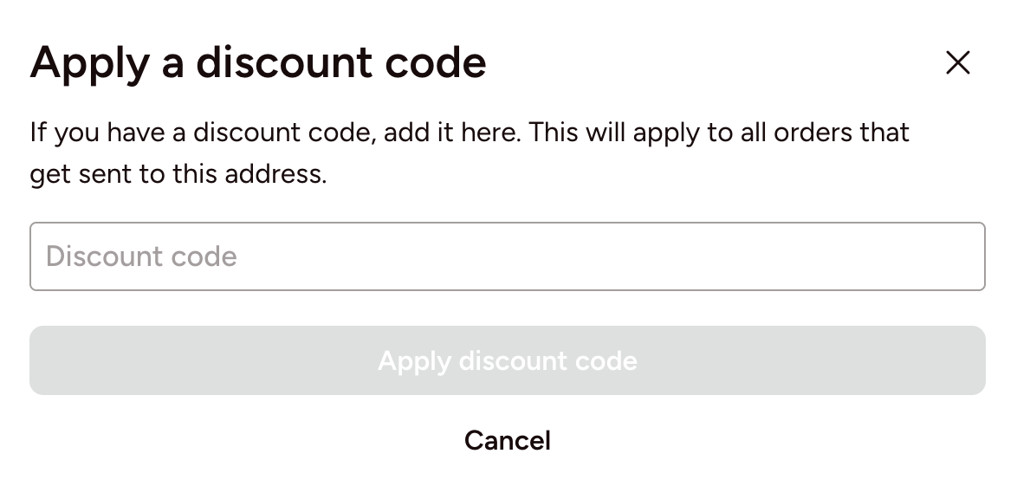The width and height of the screenshot is (1017, 499).
Task: Click the greyed-out Apply discount code button
Action: [x=507, y=360]
